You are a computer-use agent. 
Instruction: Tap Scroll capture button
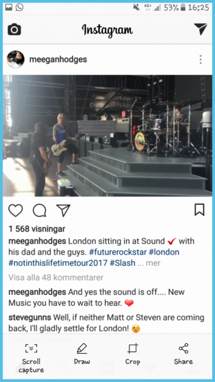pos(31,358)
